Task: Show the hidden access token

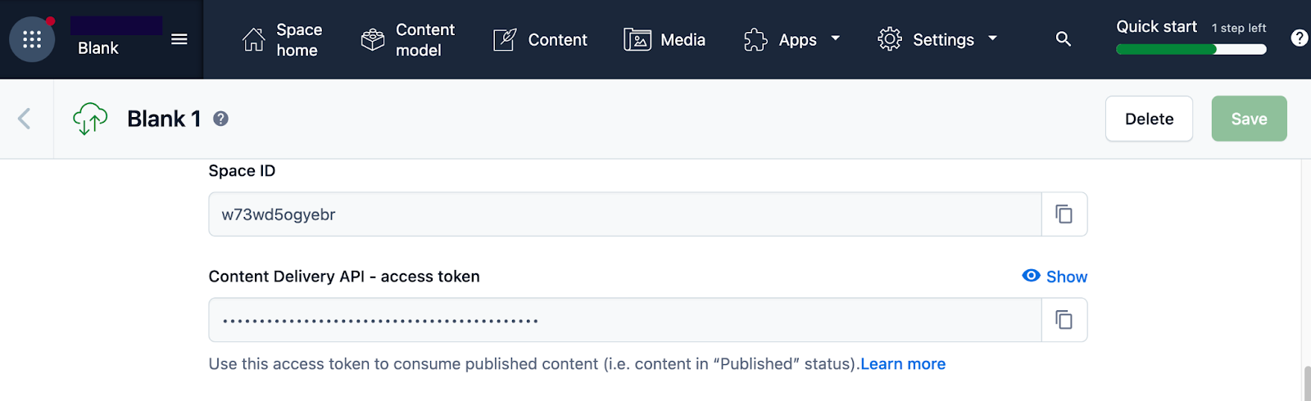Action: click(1055, 277)
